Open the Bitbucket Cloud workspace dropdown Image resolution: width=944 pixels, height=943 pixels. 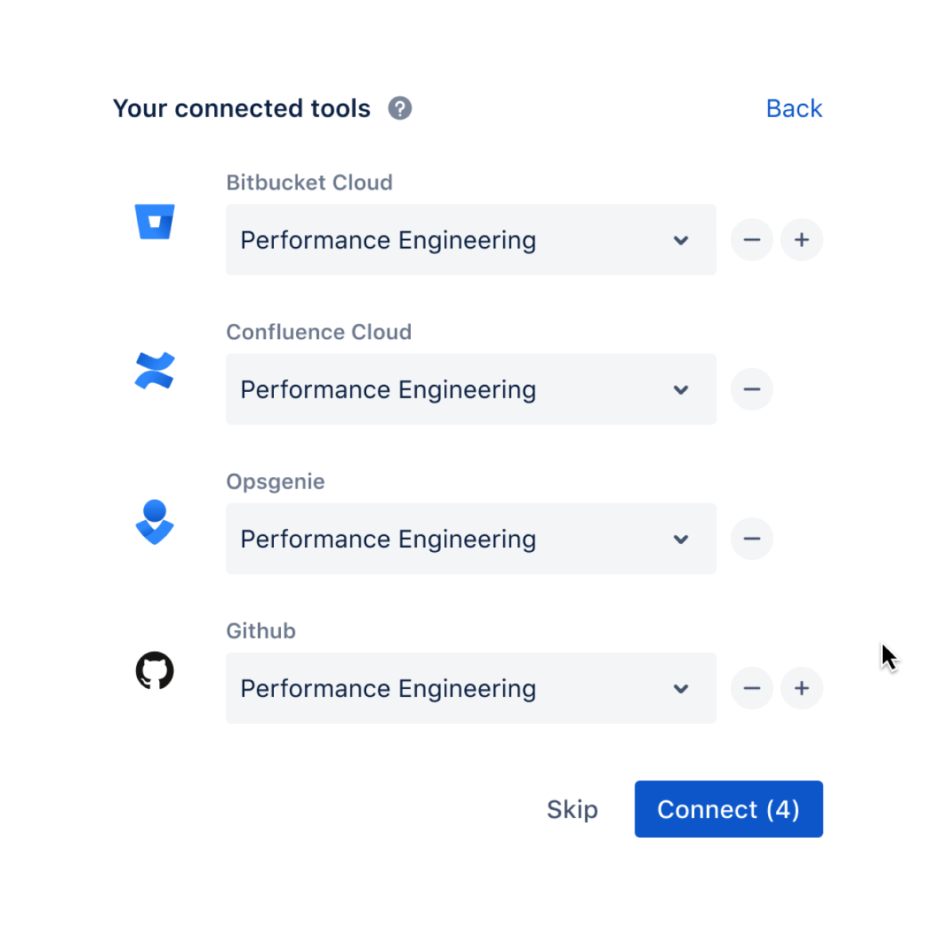(681, 240)
